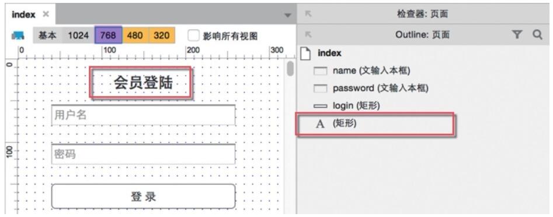Viewport: 553px width, 217px height.
Task: Collapse the Outline panel arrow icon
Action: click(308, 34)
